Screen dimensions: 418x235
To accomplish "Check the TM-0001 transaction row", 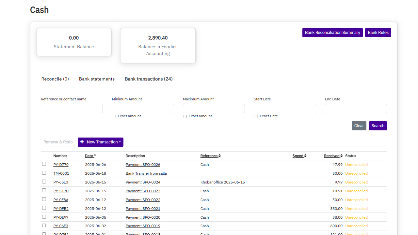I will (44, 173).
